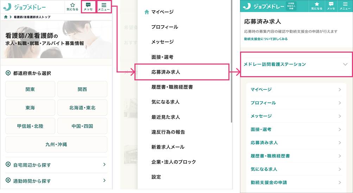Click the pin icon beside 通勤時間から探す
The width and height of the screenshot is (353, 193).
click(x=8, y=180)
